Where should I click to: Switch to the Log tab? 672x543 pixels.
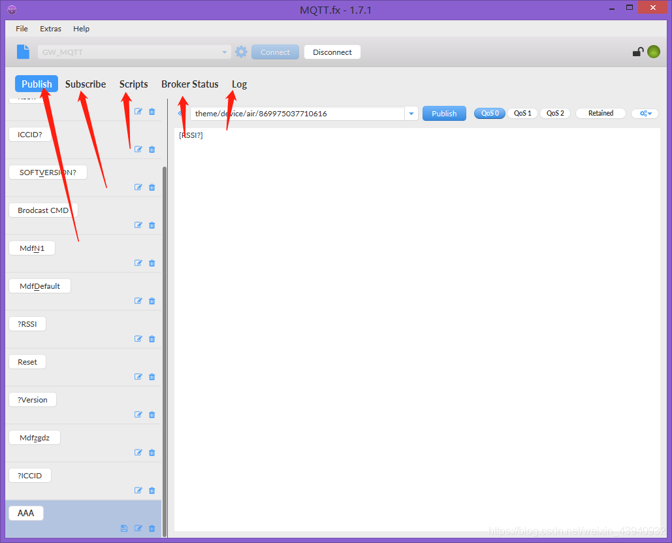click(239, 84)
